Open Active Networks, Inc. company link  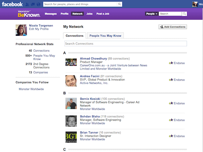[x=94, y=83]
